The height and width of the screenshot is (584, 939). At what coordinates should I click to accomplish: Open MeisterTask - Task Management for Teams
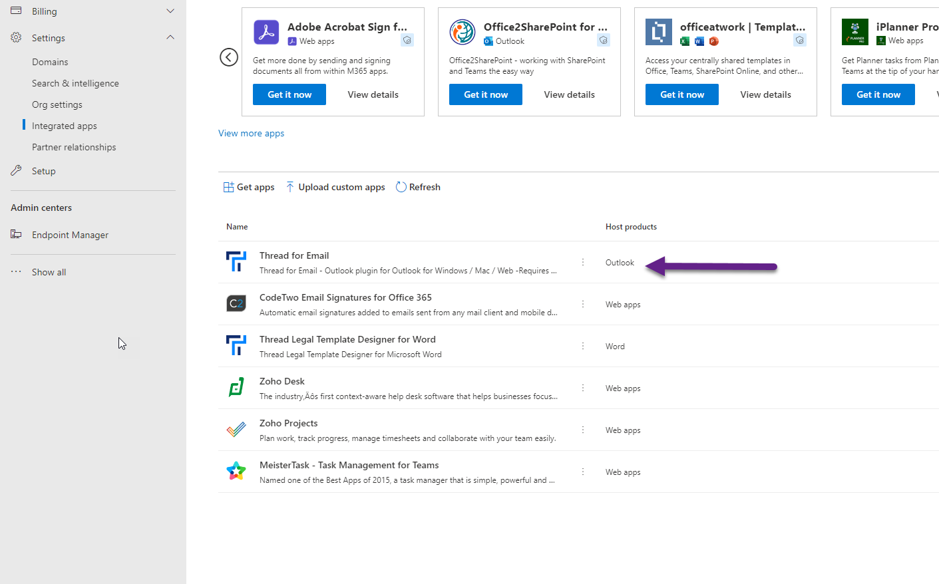(x=349, y=465)
